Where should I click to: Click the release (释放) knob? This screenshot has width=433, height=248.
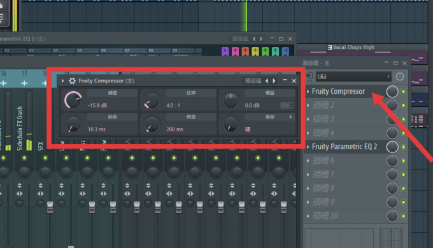tap(152, 124)
